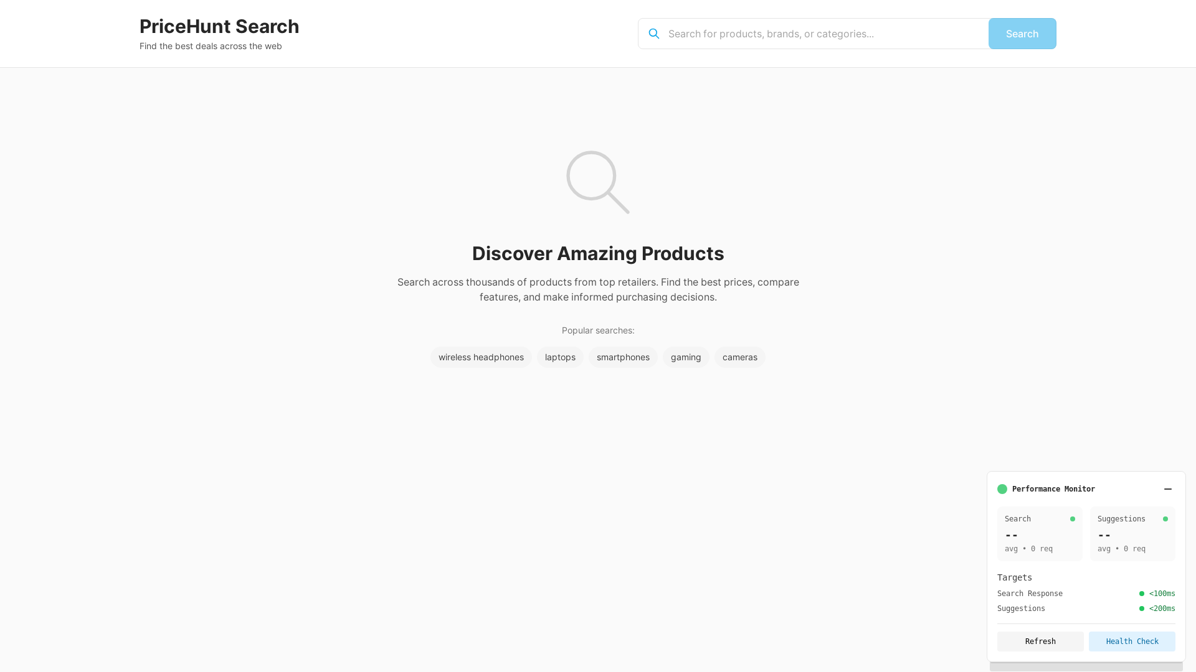The image size is (1196, 672).
Task: Select the laptops popular search chip
Action: [x=560, y=357]
